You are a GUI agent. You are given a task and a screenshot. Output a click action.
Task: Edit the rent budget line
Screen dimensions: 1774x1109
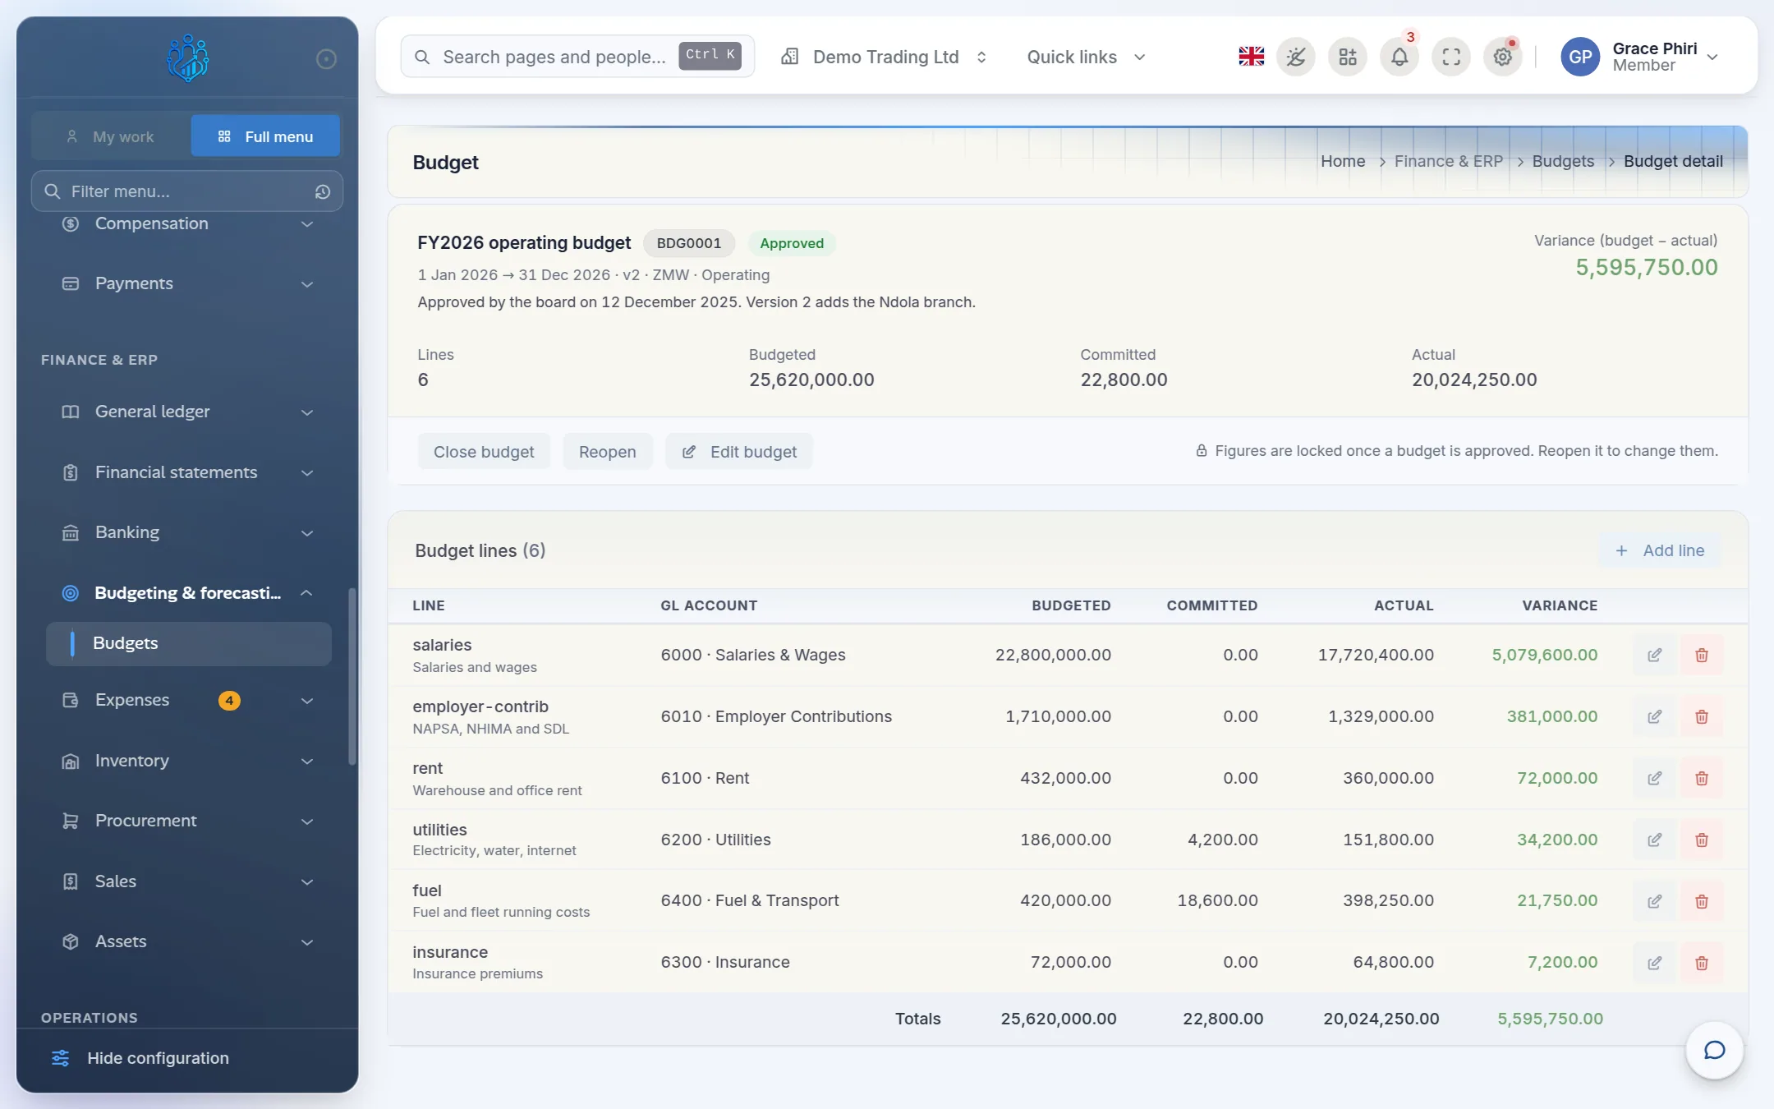tap(1655, 778)
